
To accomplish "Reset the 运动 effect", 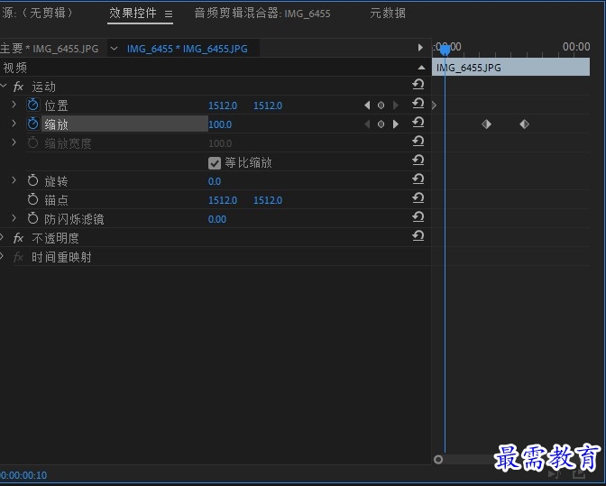I will tap(418, 84).
